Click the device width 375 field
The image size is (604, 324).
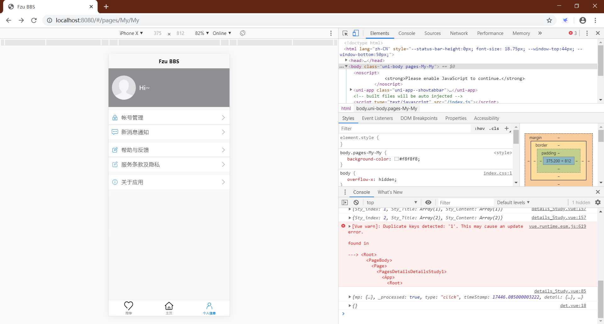pyautogui.click(x=158, y=33)
